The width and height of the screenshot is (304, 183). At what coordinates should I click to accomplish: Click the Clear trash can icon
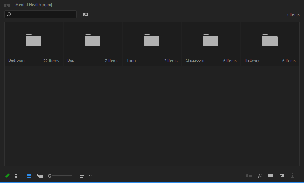292,175
